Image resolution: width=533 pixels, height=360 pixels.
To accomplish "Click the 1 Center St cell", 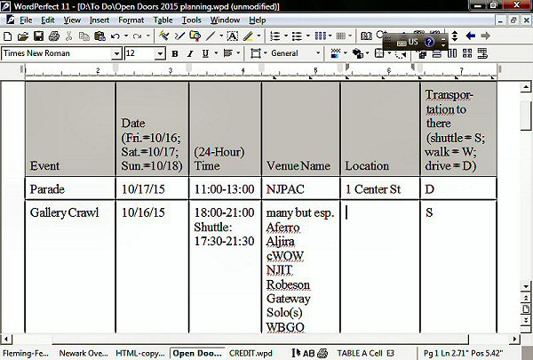I will pos(379,188).
